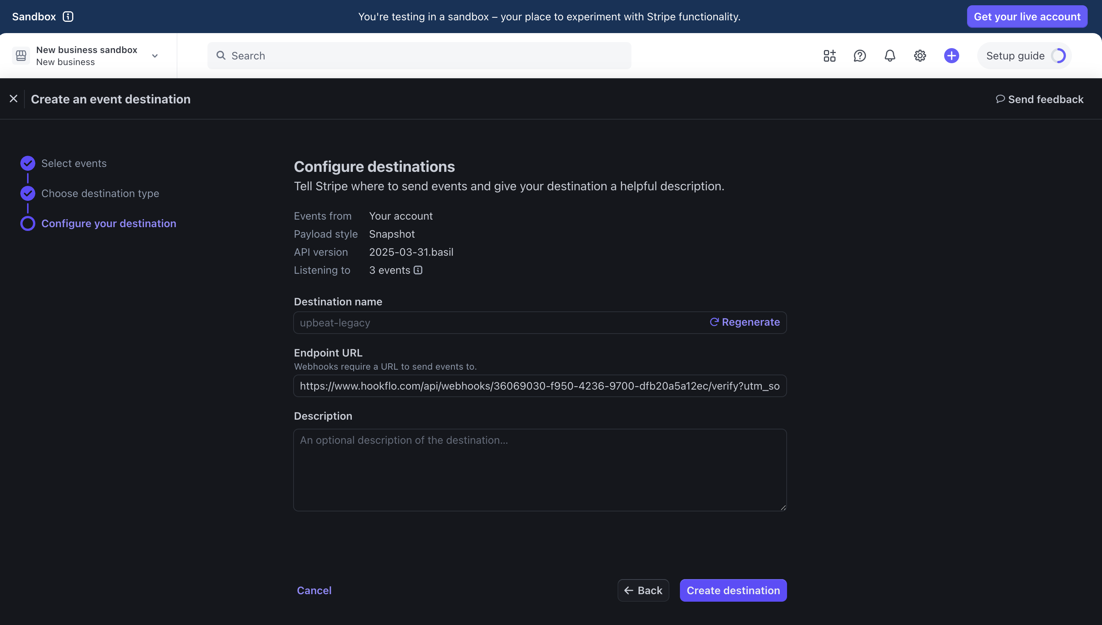
Task: Click Create destination button
Action: [x=733, y=590]
